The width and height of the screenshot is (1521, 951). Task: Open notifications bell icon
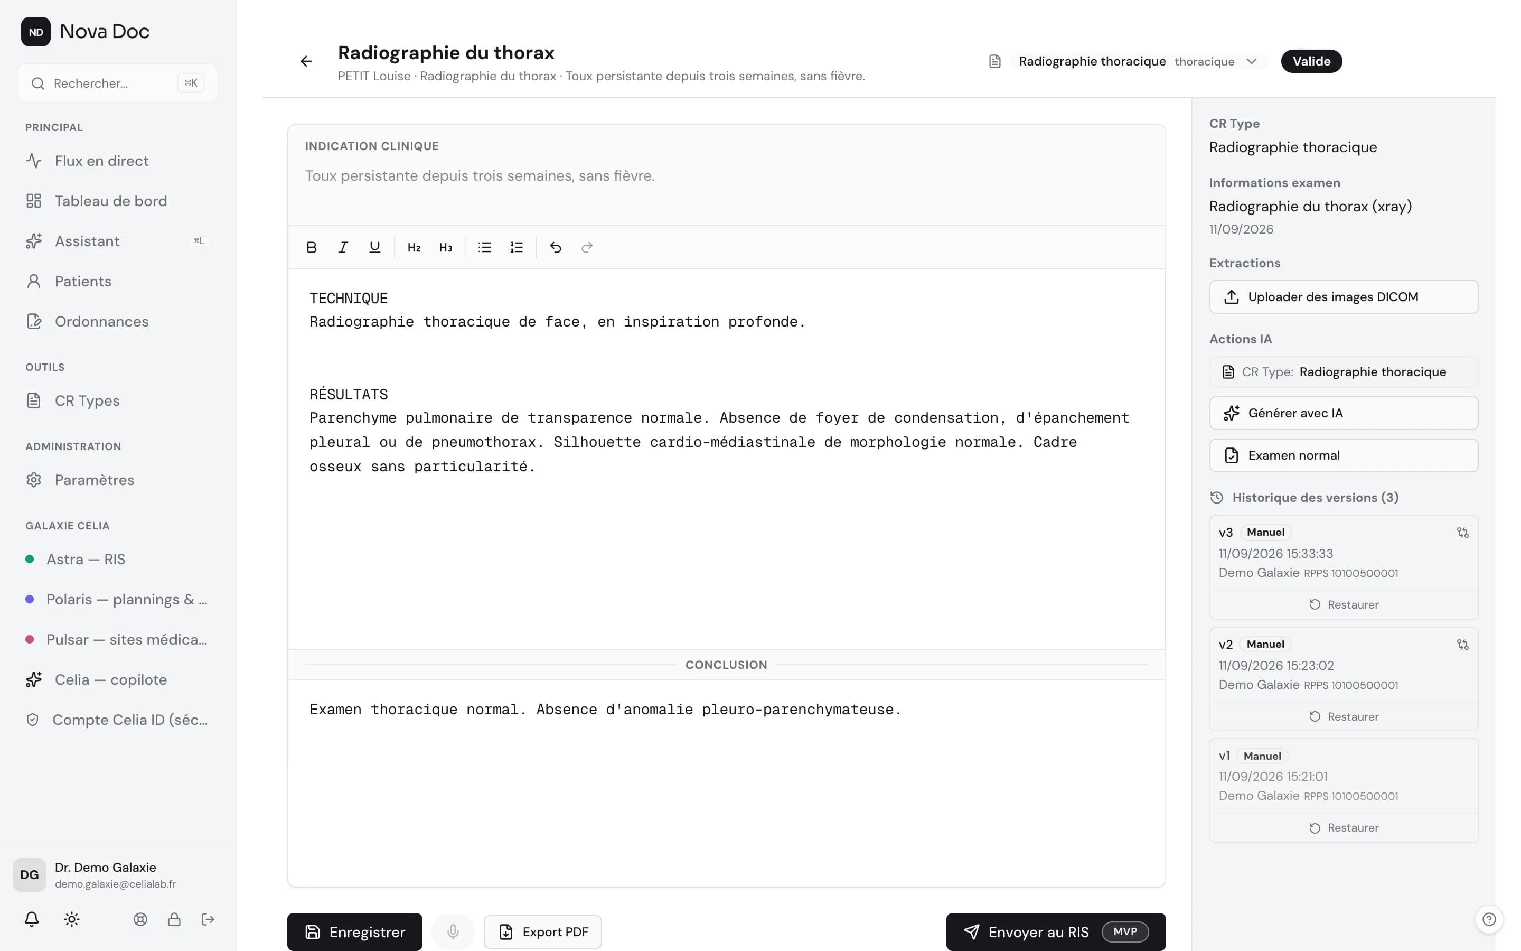click(32, 919)
